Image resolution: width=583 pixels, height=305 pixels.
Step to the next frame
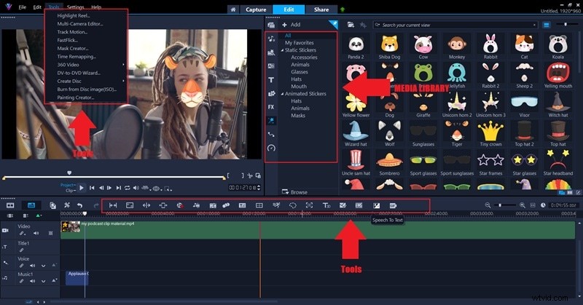[109, 188]
